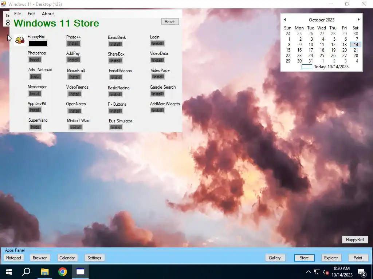
Task: Open Calendar from Apps Panel
Action: click(x=67, y=258)
